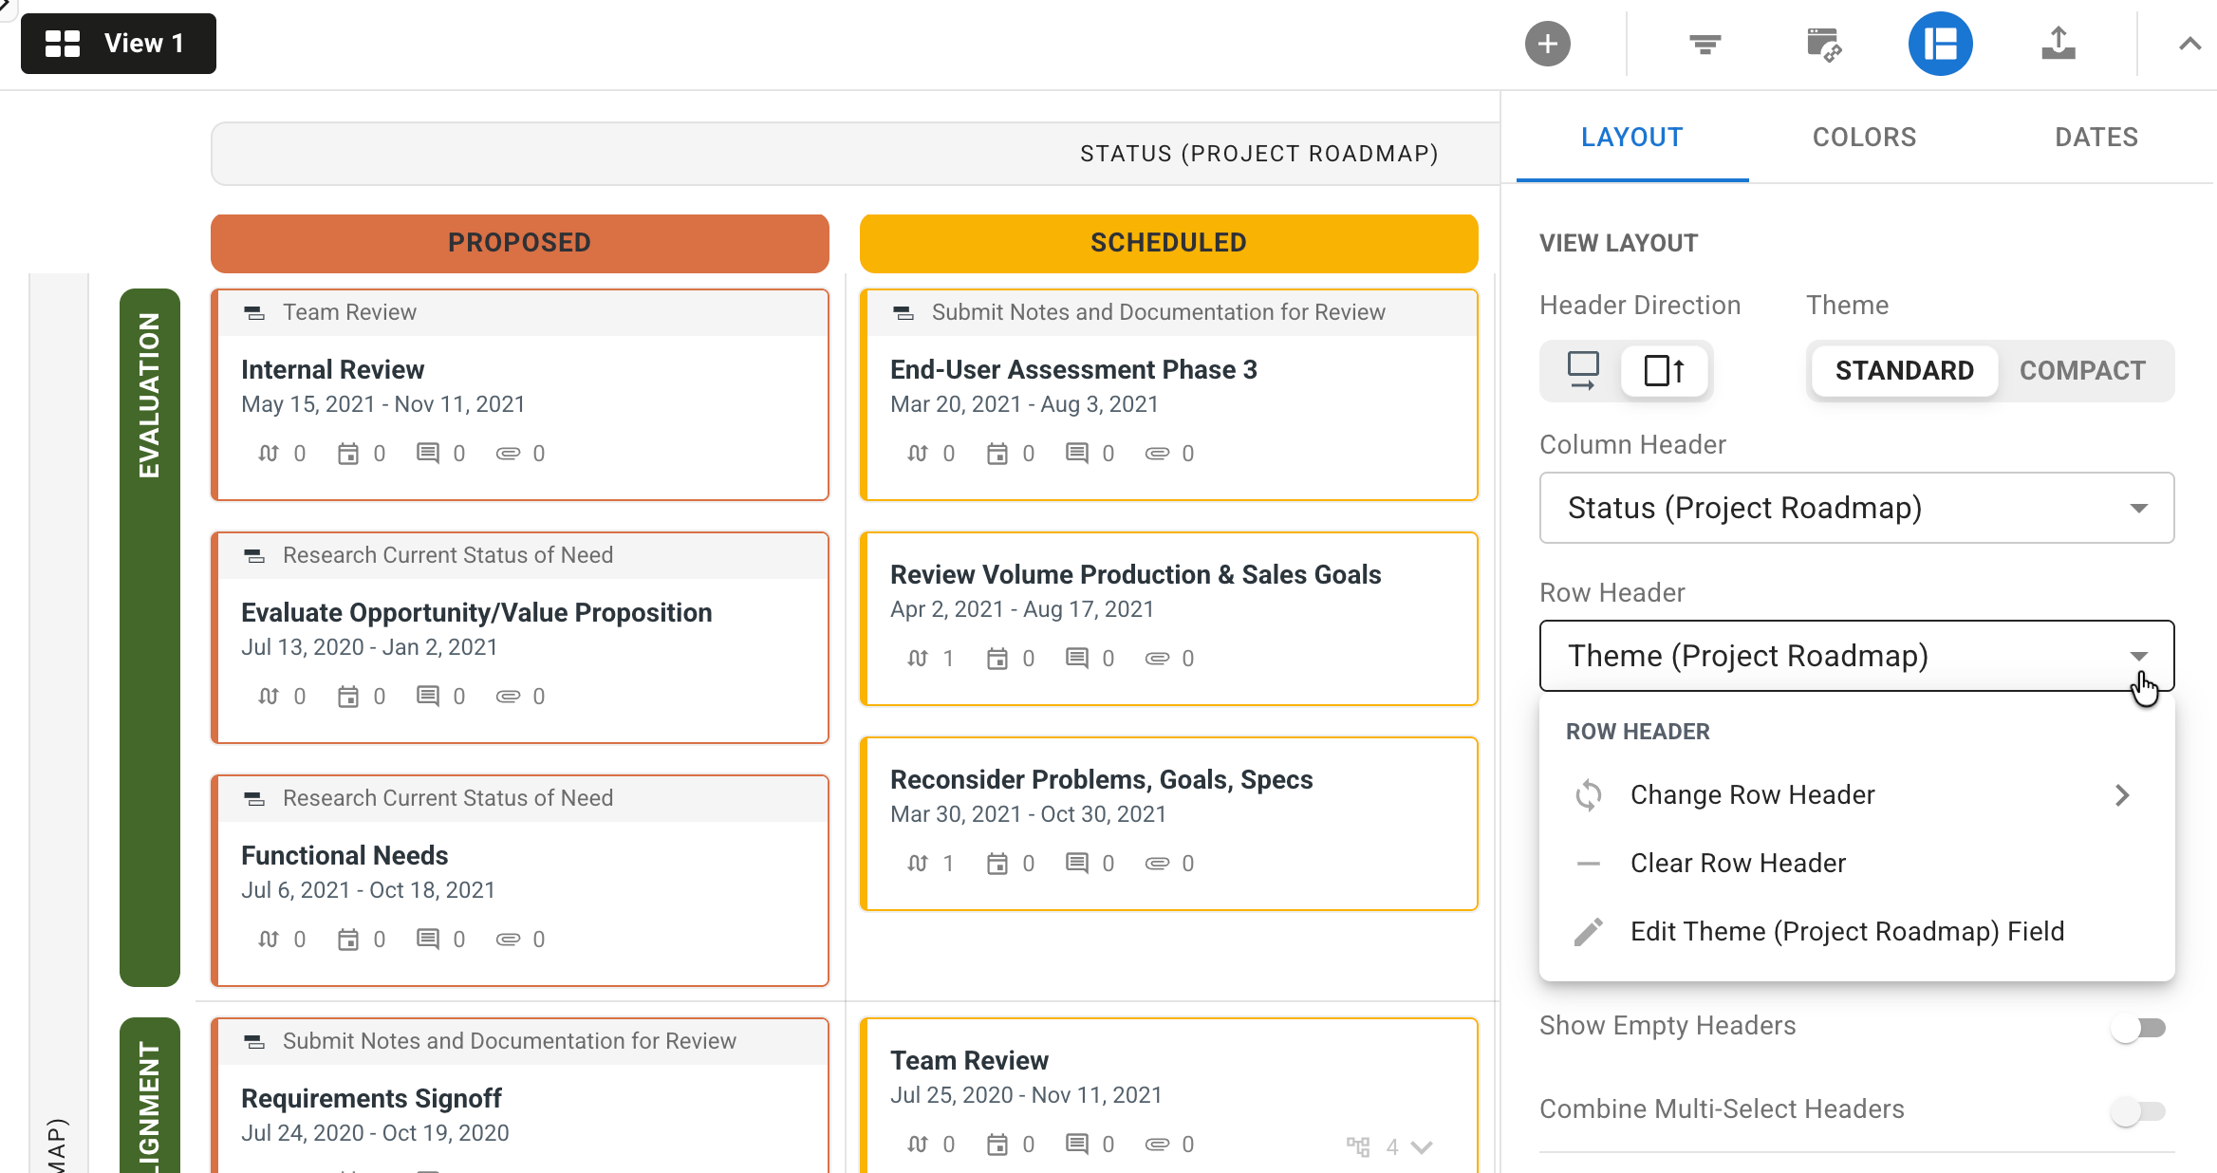Open the Column Header dropdown
Image resolution: width=2217 pixels, height=1173 pixels.
(1855, 509)
